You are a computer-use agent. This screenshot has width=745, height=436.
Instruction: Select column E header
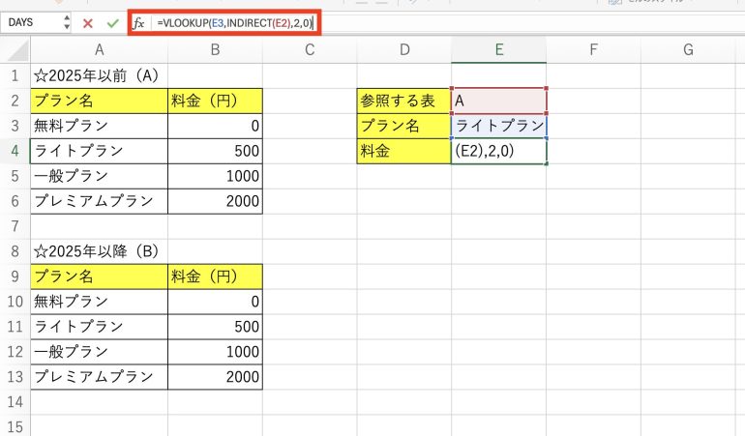(x=498, y=50)
